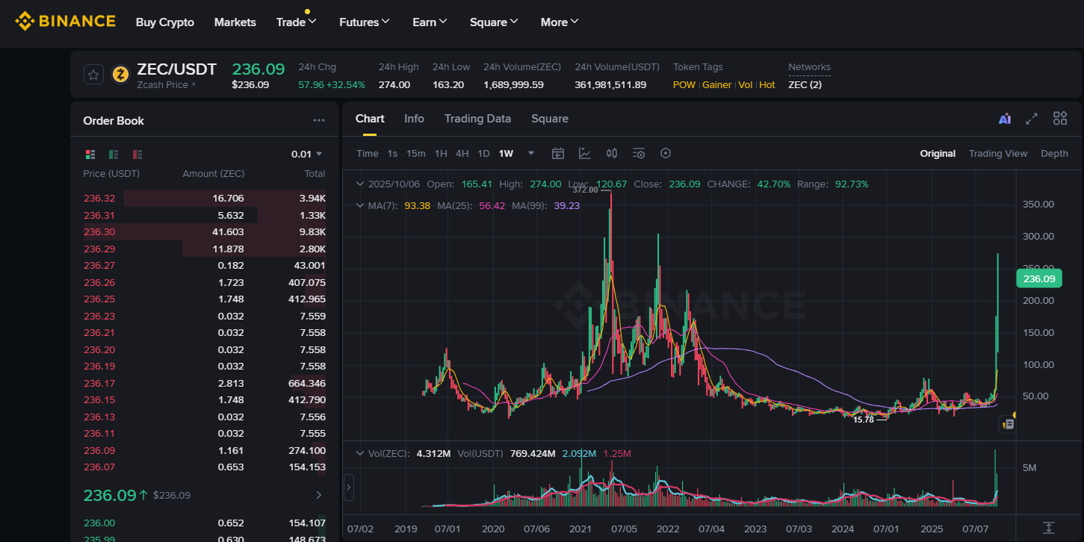This screenshot has height=542, width=1084.
Task: Open the chart layout grid icon
Action: [1060, 119]
